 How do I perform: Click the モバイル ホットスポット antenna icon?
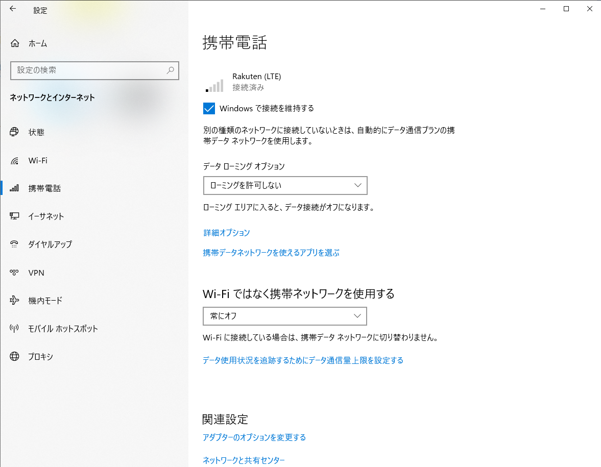point(14,328)
